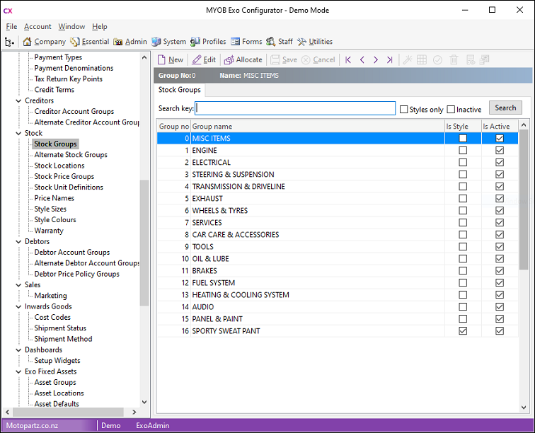This screenshot has width=535, height=433.
Task: Enable the Styles only checkbox
Action: tap(403, 110)
